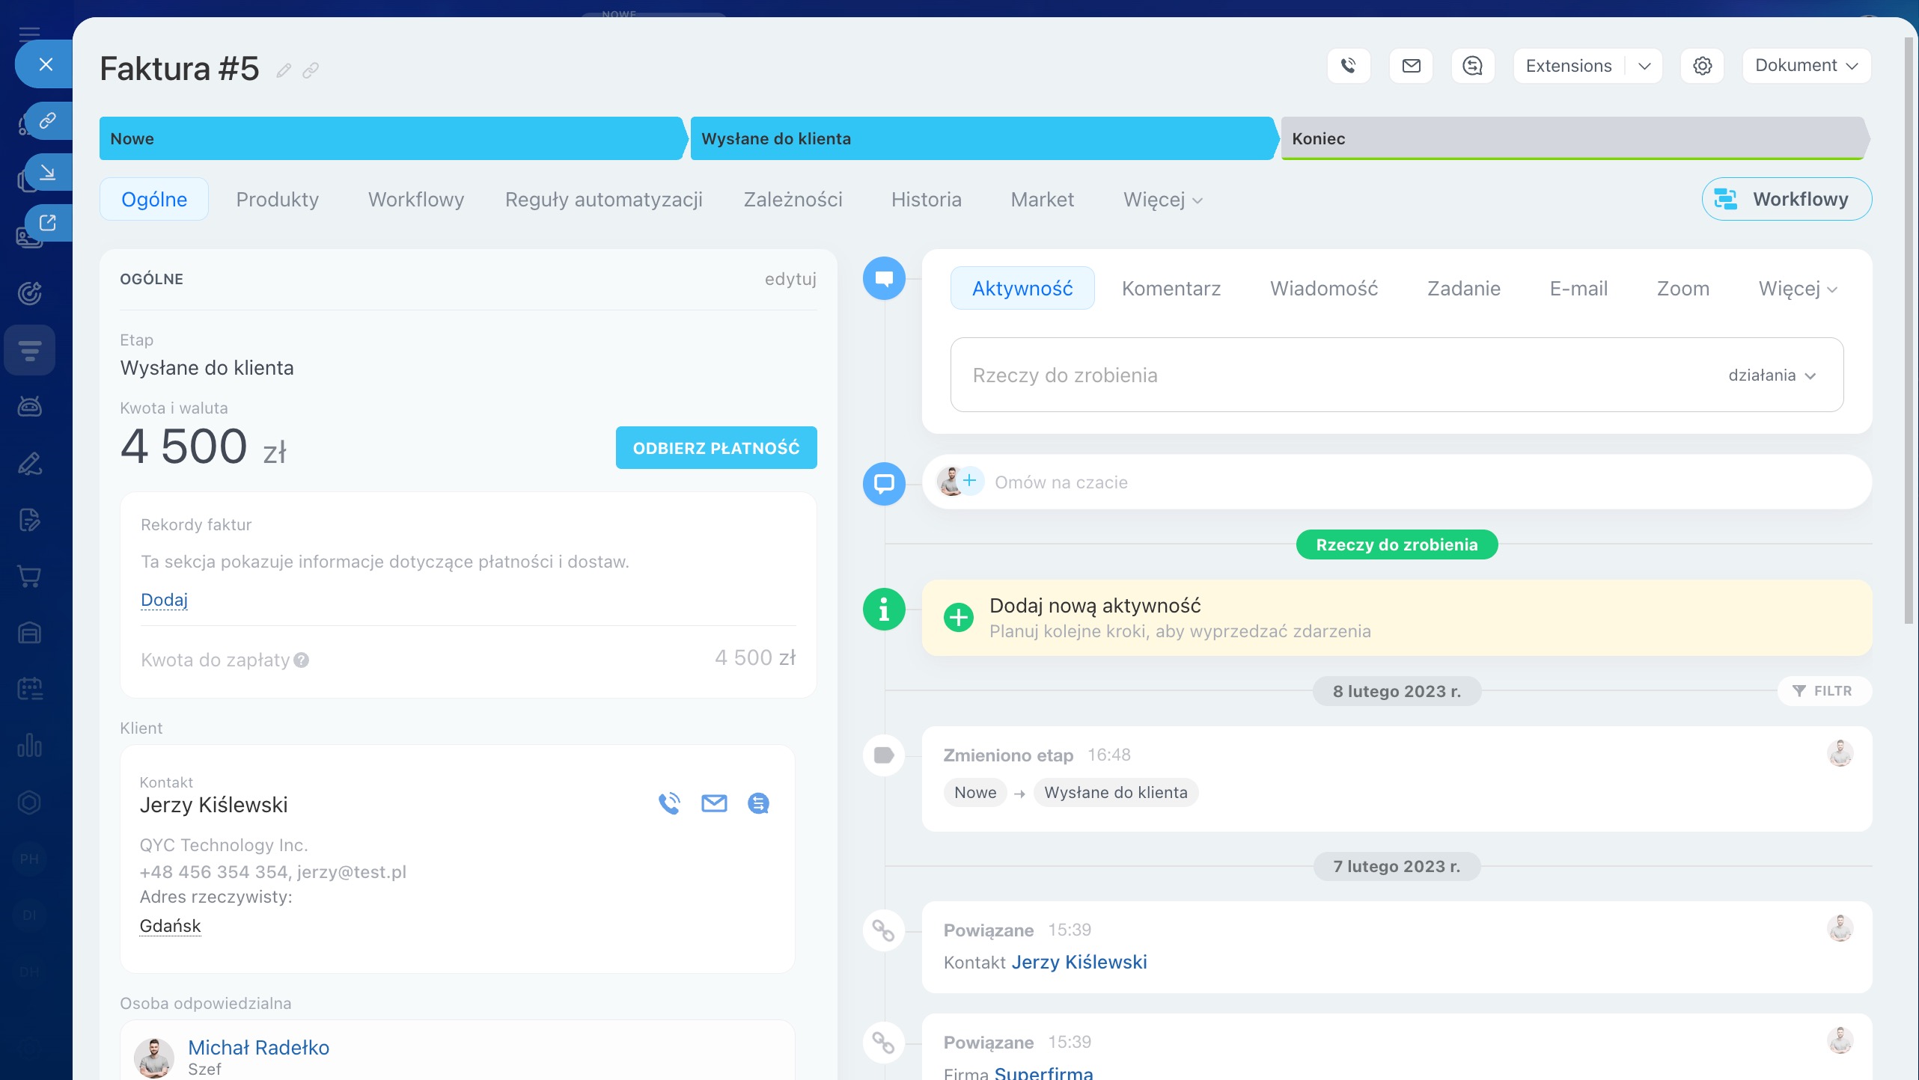Expand Więcej in the main tab bar
Screen dimensions: 1919x1080
1162,200
